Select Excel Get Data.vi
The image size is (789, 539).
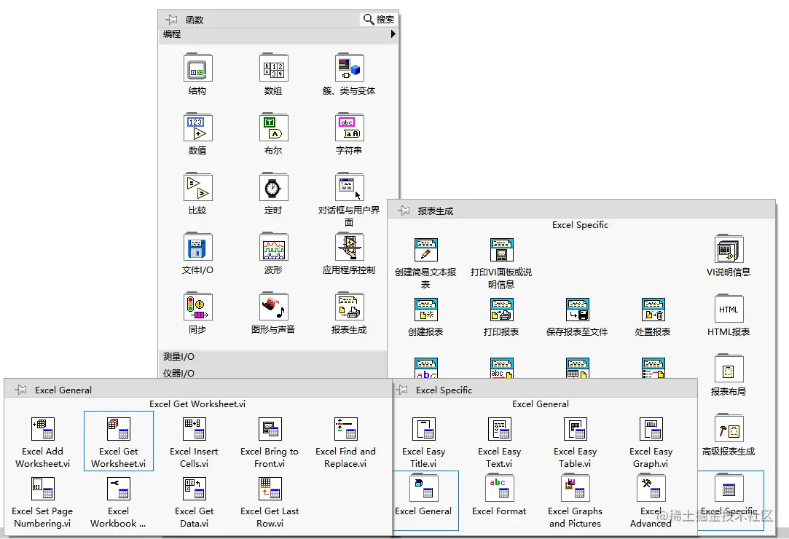(195, 489)
